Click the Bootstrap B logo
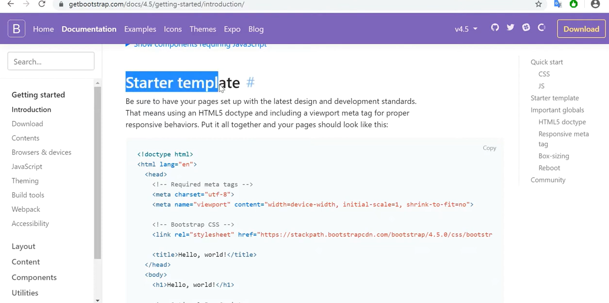The height and width of the screenshot is (303, 609). [17, 29]
